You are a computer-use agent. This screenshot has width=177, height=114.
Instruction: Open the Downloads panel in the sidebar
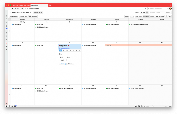click(6, 16)
